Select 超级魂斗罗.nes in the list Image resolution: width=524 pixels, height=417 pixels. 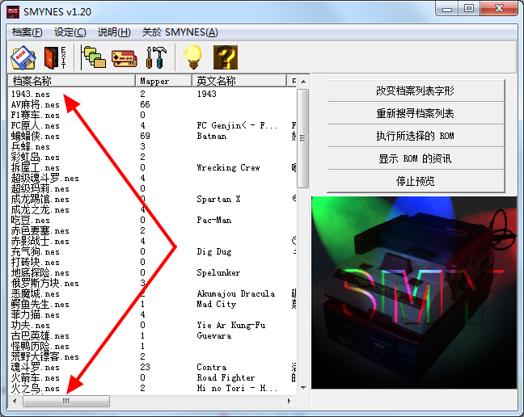[x=45, y=178]
